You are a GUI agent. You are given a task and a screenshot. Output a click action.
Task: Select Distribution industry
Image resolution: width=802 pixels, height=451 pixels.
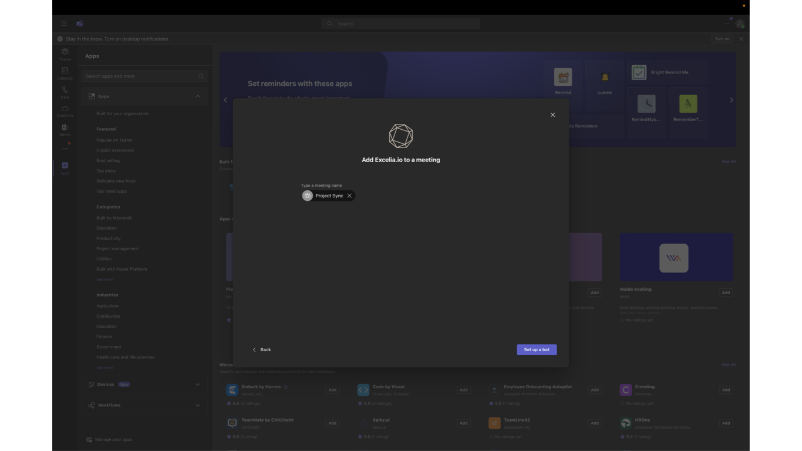coord(108,316)
